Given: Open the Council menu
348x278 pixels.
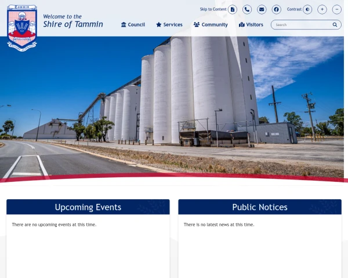Looking at the screenshot, I should pyautogui.click(x=133, y=24).
